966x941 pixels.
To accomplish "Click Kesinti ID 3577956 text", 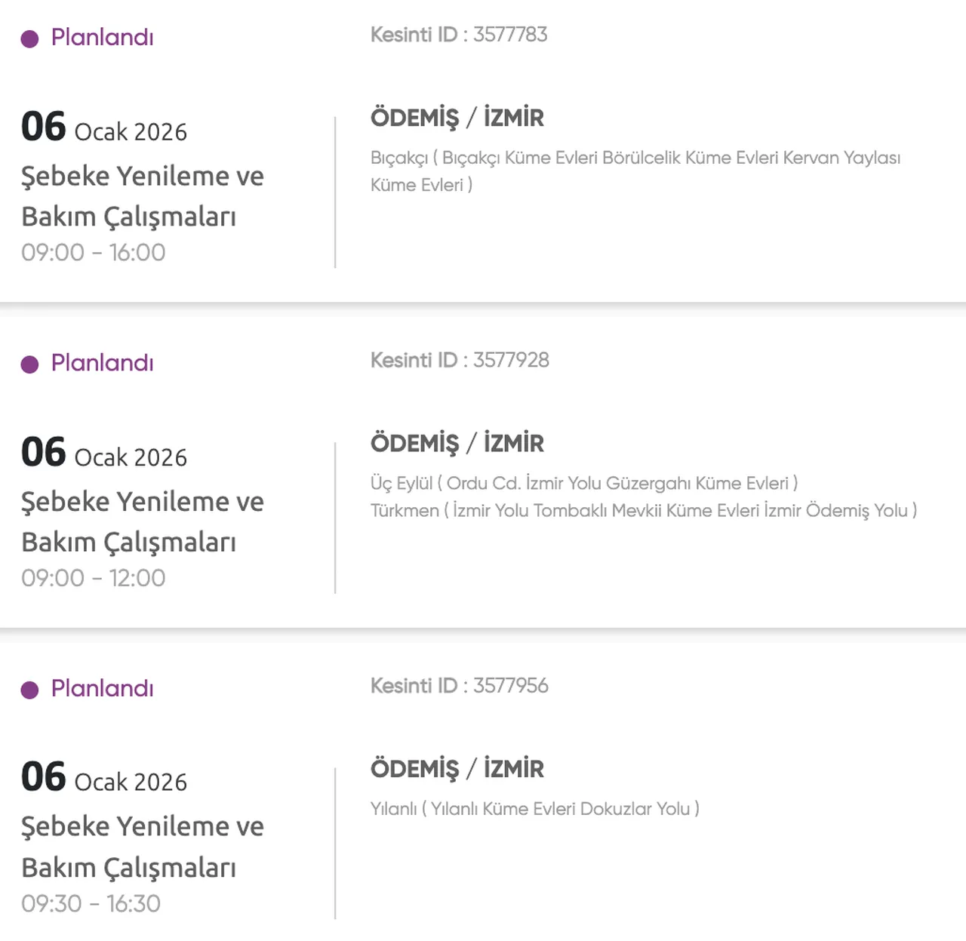I will (459, 685).
